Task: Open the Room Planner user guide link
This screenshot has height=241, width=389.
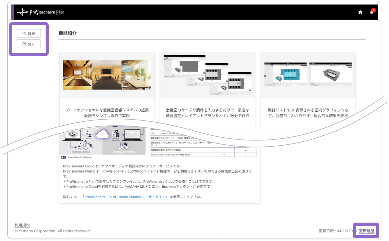Action: 125,197
